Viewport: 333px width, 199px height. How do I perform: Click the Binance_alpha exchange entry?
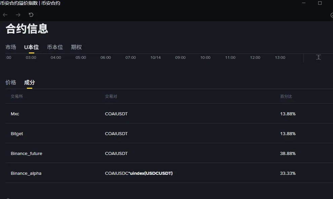(x=26, y=173)
